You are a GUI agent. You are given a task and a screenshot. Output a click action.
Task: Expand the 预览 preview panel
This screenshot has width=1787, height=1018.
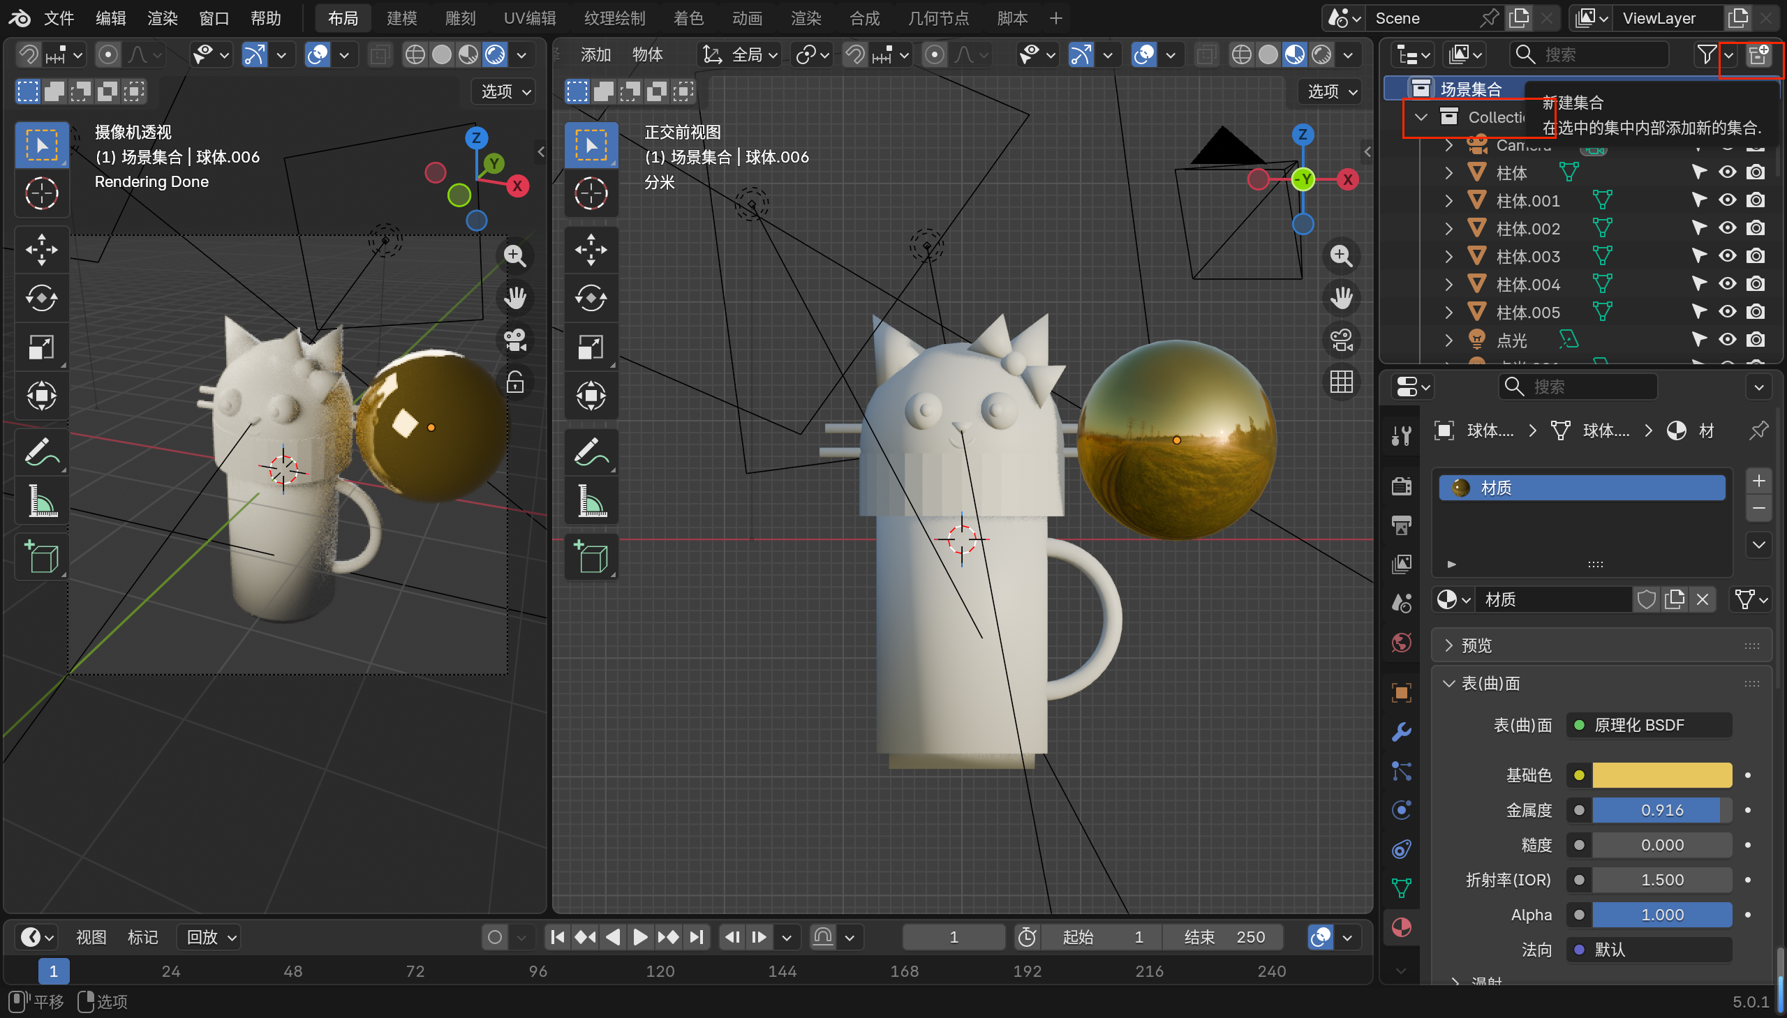click(1476, 645)
